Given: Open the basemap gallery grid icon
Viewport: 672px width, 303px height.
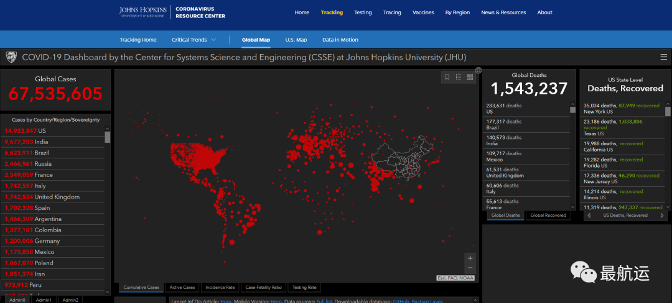Looking at the screenshot, I should click(470, 77).
